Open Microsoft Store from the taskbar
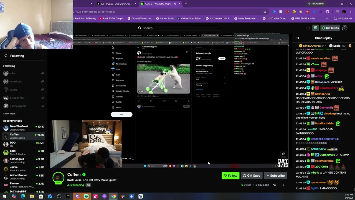 (x=41, y=196)
